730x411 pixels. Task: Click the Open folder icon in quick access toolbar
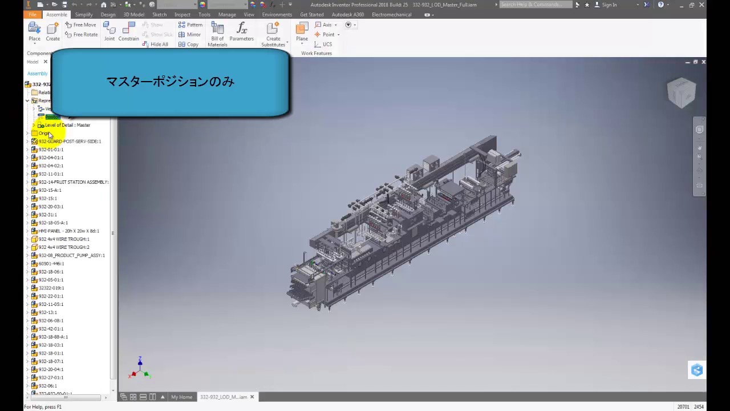pyautogui.click(x=55, y=5)
